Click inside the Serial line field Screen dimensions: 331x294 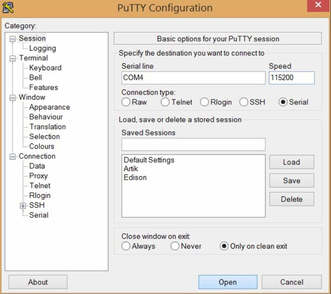(x=193, y=78)
